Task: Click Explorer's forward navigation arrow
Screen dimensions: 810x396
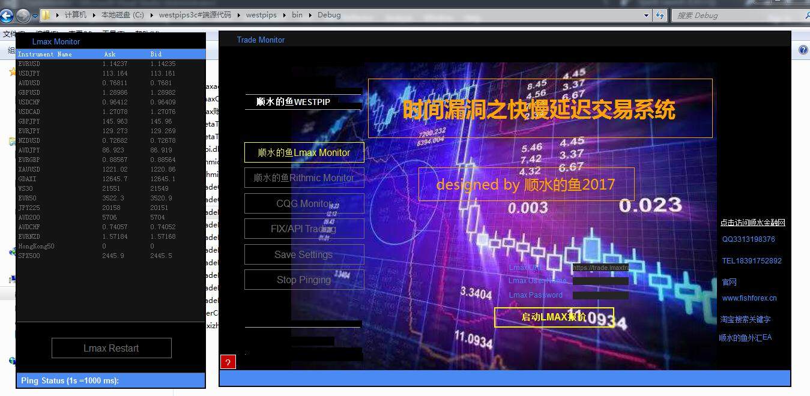Action: click(x=23, y=16)
